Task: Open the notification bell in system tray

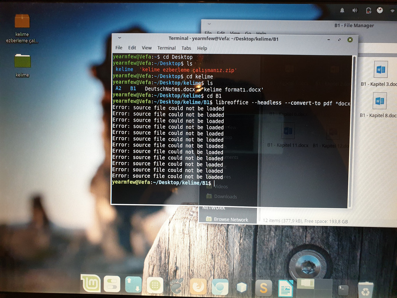Action: coord(342,10)
